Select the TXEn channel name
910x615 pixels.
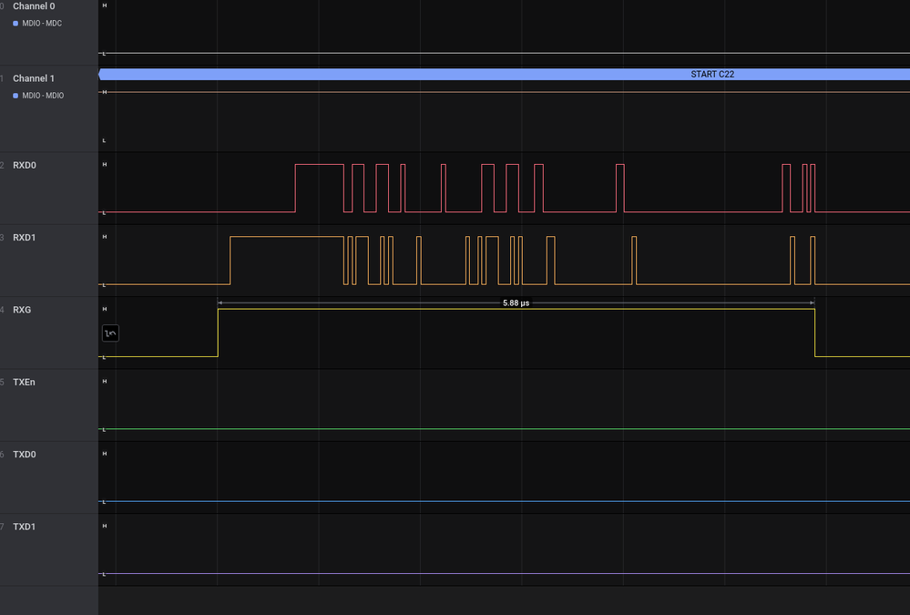[24, 382]
